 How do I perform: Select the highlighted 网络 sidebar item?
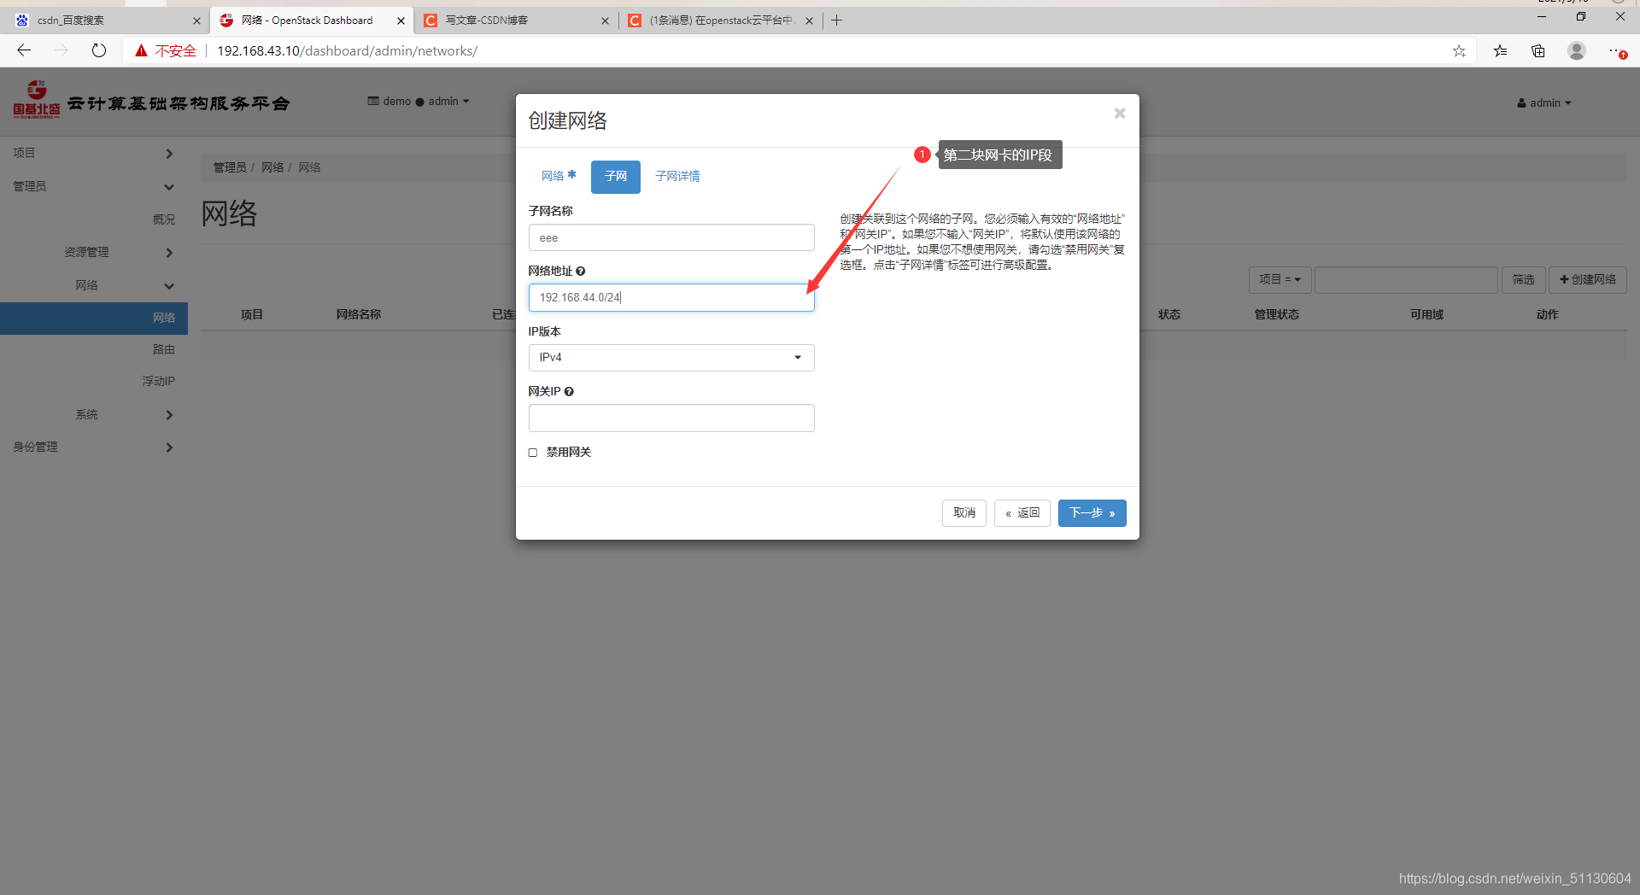pos(94,318)
